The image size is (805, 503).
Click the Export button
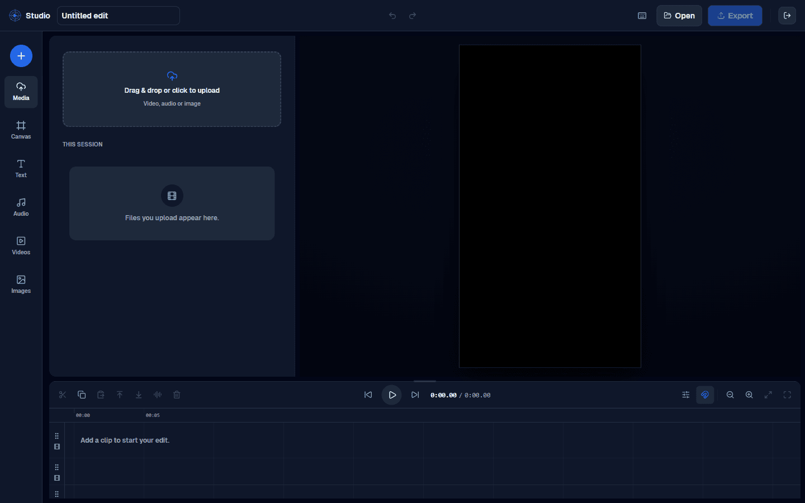[x=735, y=16]
